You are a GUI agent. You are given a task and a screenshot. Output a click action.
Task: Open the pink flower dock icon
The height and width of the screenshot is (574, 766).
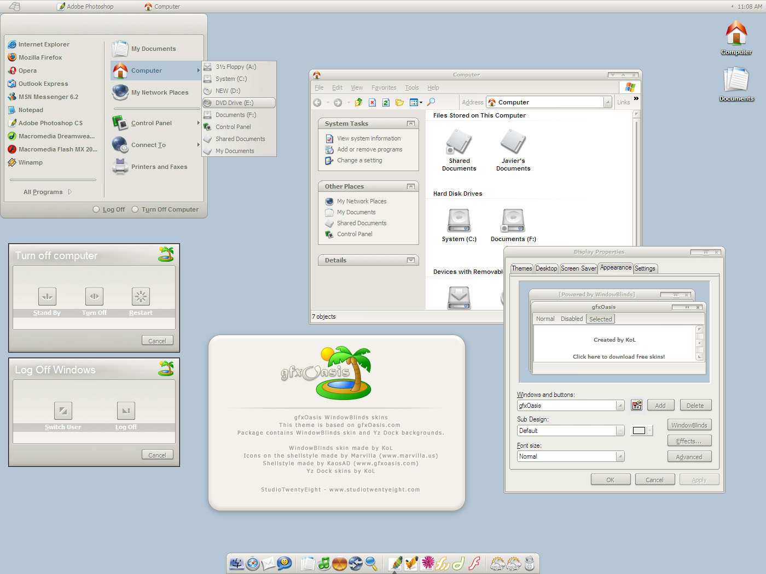tap(428, 563)
